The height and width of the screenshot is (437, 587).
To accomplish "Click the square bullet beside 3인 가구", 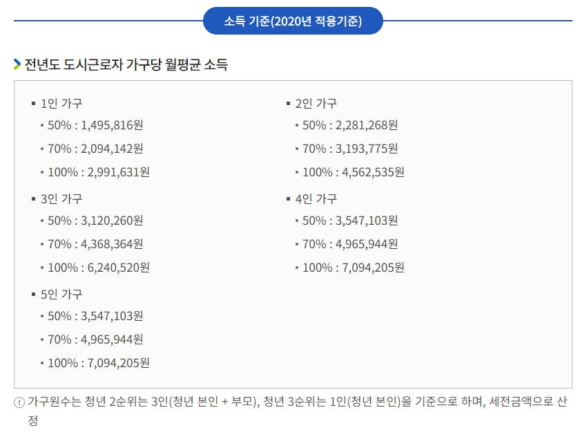I will tap(33, 198).
